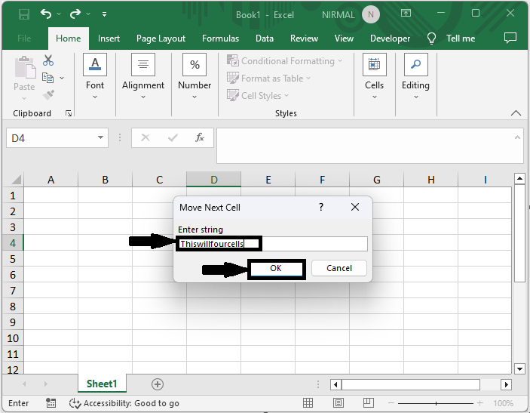
Task: Expand the formula bar
Action: [x=517, y=137]
